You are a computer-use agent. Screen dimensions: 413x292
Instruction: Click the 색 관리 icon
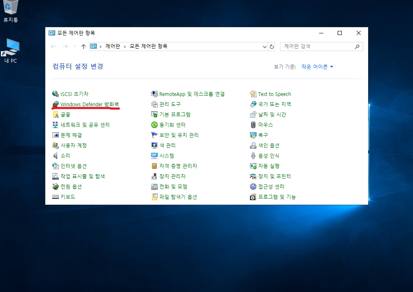click(154, 145)
